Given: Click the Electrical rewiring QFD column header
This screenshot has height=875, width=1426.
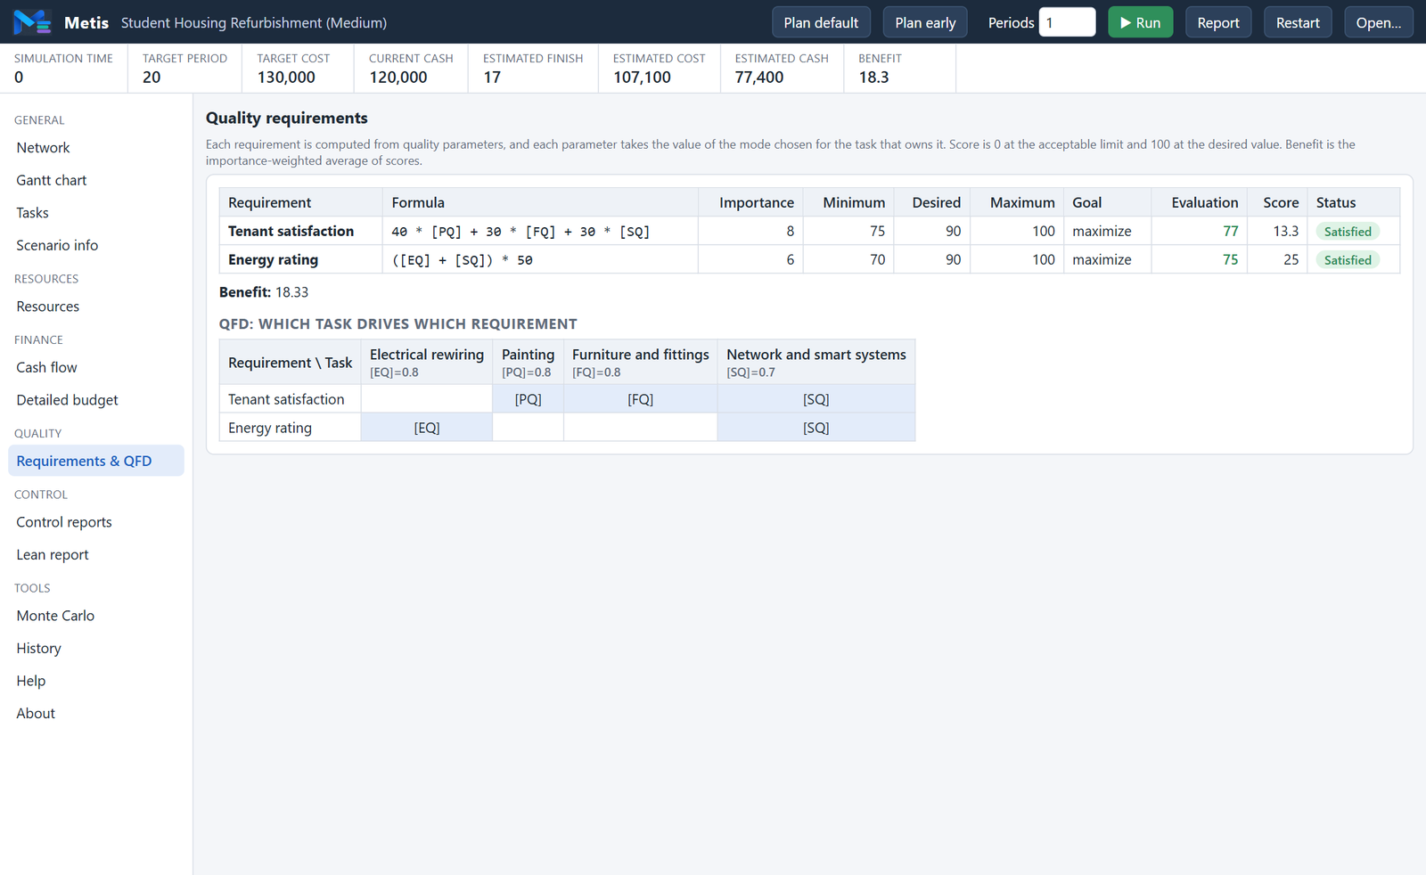Looking at the screenshot, I should point(427,362).
